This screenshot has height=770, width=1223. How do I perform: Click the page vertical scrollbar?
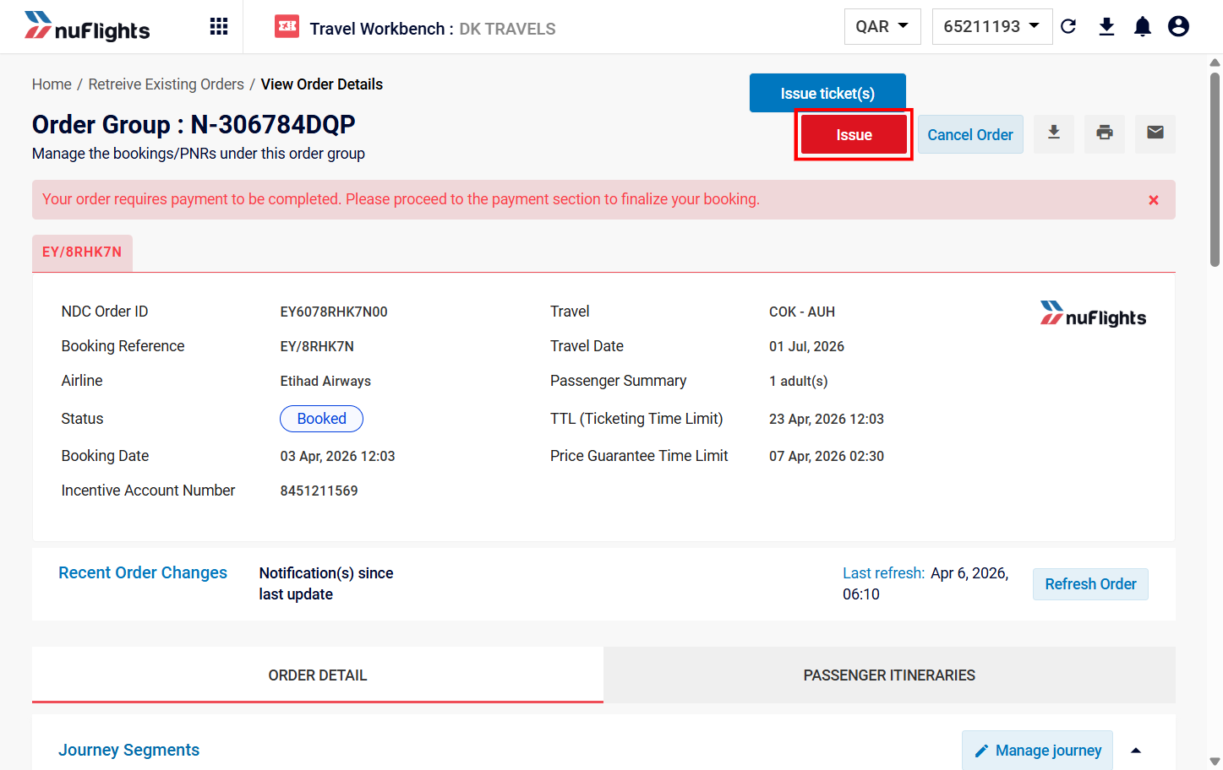pos(1215,169)
